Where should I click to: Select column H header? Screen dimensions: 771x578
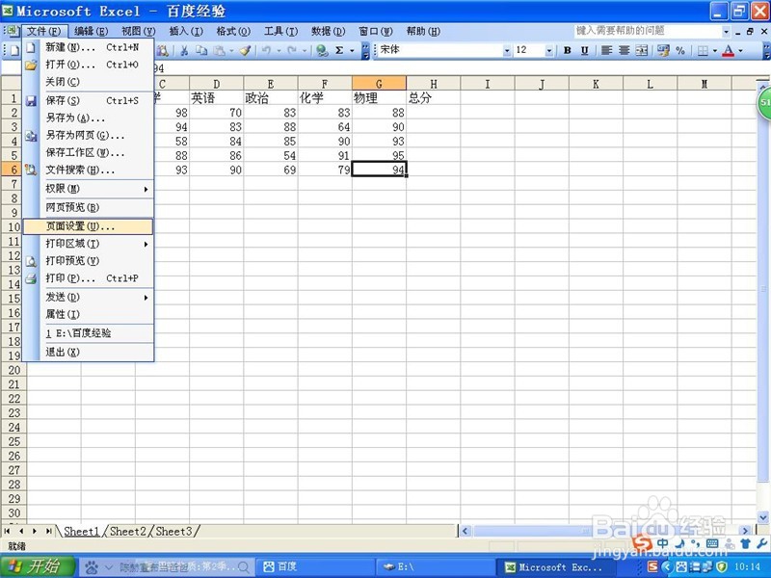(x=433, y=84)
